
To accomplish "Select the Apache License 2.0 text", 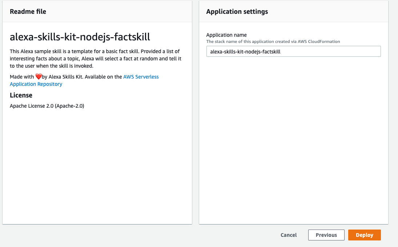I will point(47,106).
